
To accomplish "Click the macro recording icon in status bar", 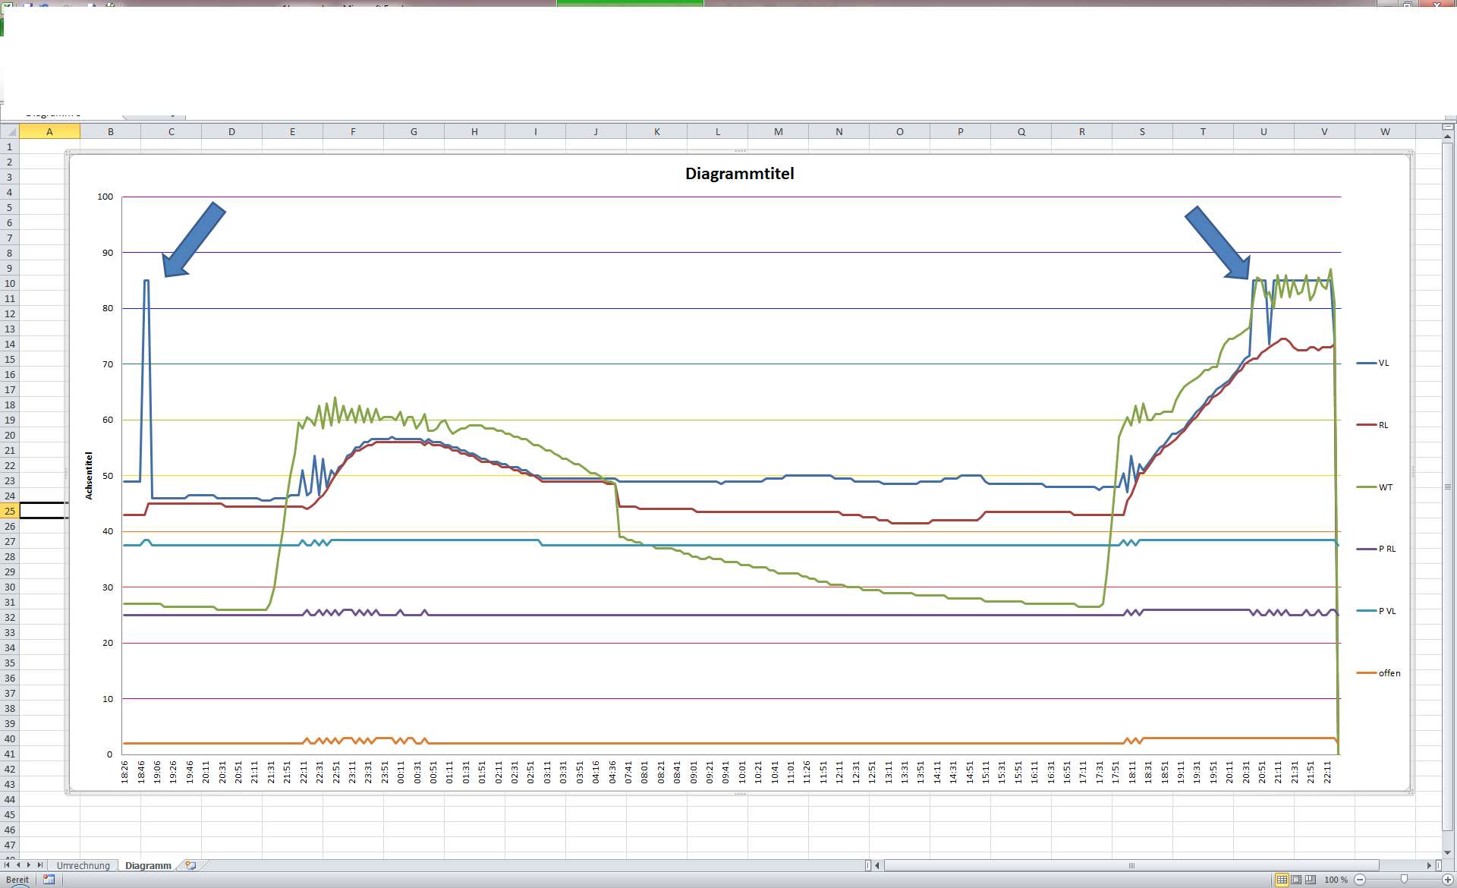I will (x=49, y=880).
